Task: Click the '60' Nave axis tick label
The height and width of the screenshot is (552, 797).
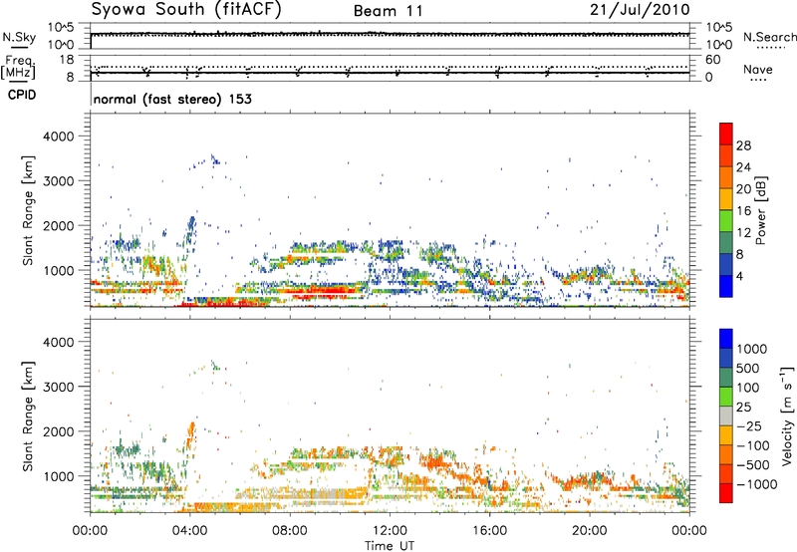Action: click(x=712, y=60)
